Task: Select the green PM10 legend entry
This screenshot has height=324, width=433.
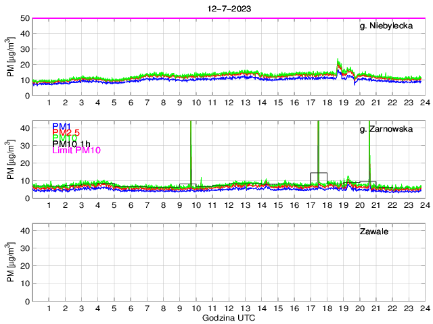Action: pos(64,139)
